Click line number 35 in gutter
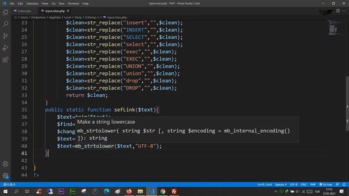This screenshot has height=196, width=349. [x=24, y=110]
